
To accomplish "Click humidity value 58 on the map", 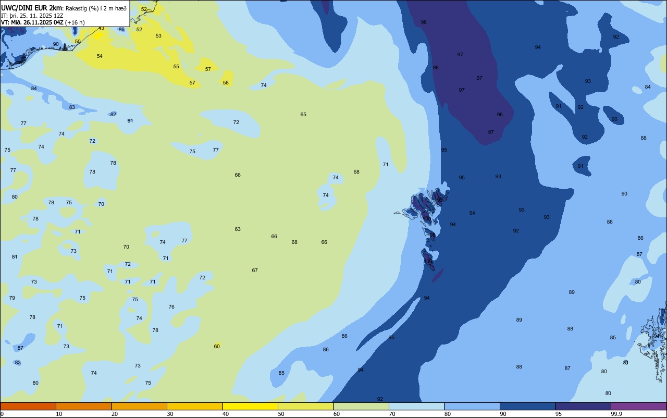I will (x=226, y=83).
